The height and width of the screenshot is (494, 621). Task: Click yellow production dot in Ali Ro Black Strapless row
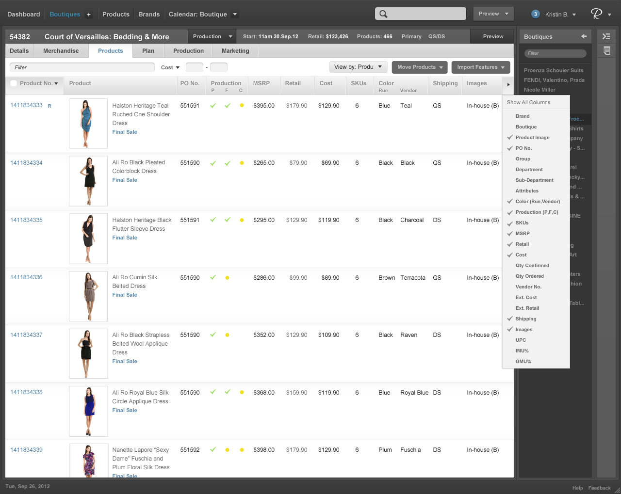[x=227, y=335]
